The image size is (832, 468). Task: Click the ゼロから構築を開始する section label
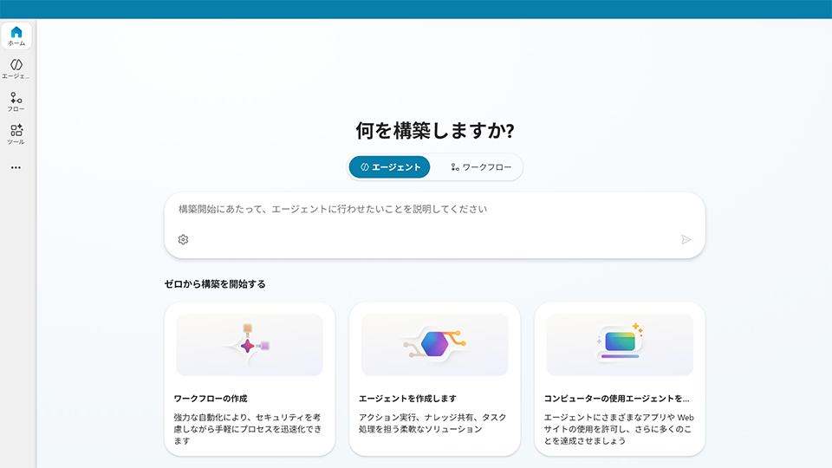coord(215,284)
